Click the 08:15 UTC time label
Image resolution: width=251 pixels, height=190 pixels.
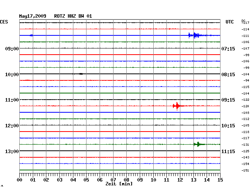pos(228,75)
